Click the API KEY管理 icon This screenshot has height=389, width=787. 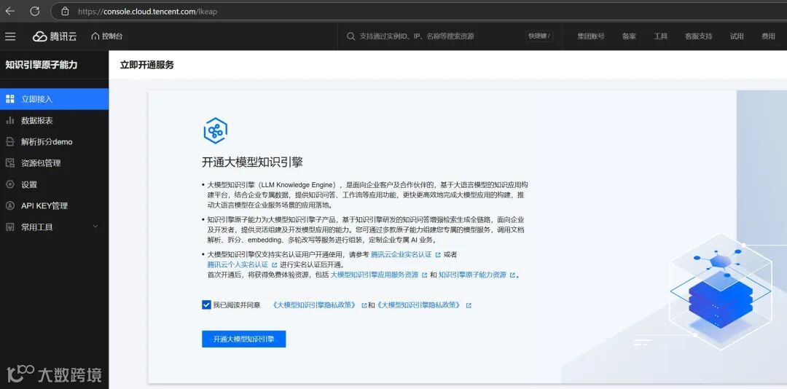click(x=10, y=206)
